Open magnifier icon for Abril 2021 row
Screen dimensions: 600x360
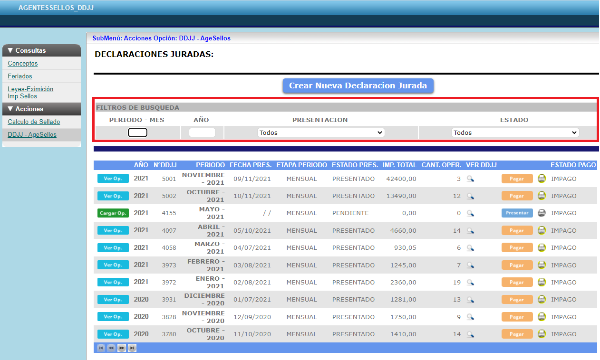tap(470, 231)
